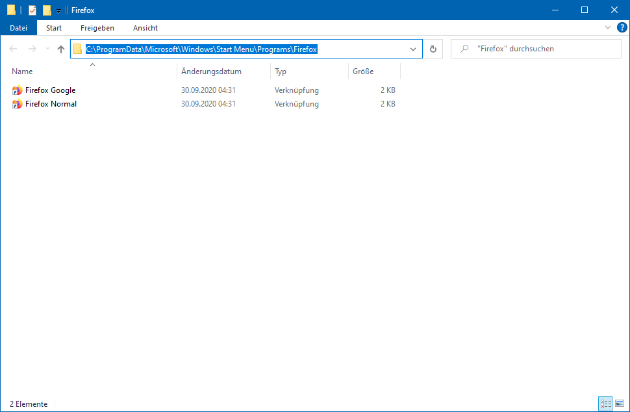Click the Properties quick access icon
The height and width of the screenshot is (412, 630).
pos(32,10)
